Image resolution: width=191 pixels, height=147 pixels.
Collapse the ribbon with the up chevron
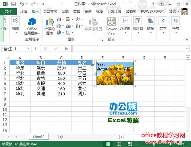(187, 39)
